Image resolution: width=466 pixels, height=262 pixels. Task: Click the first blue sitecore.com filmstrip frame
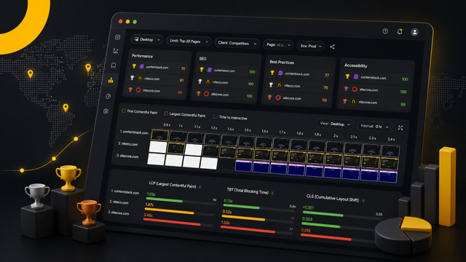click(243, 166)
